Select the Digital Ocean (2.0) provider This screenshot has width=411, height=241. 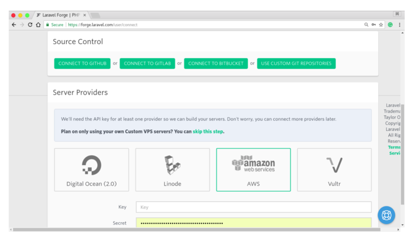click(x=91, y=169)
